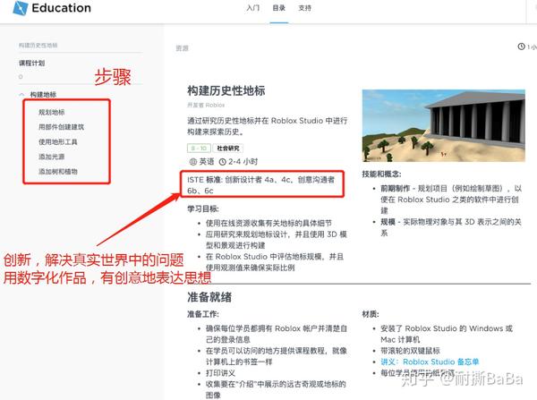Open the 添加光源 step
Viewport: 537px width, 400px height.
(51, 157)
